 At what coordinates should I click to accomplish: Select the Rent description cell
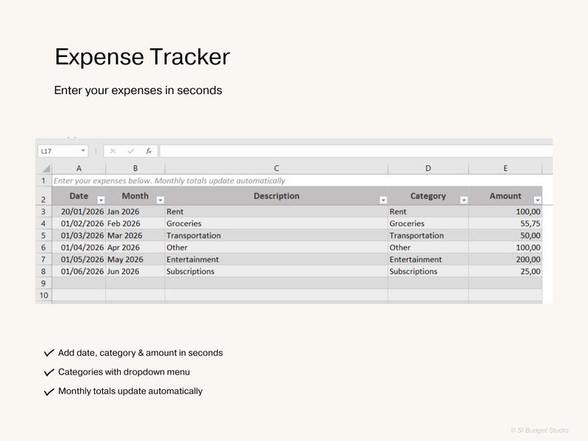276,212
